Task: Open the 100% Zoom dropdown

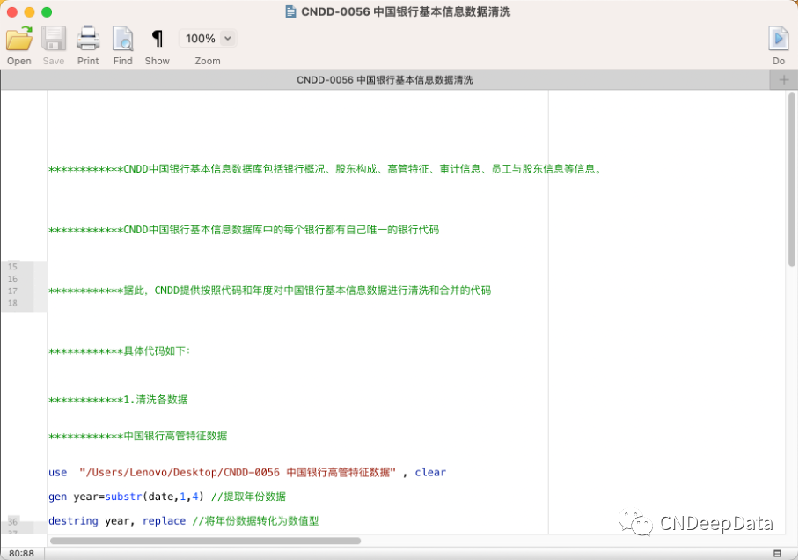Action: click(208, 38)
